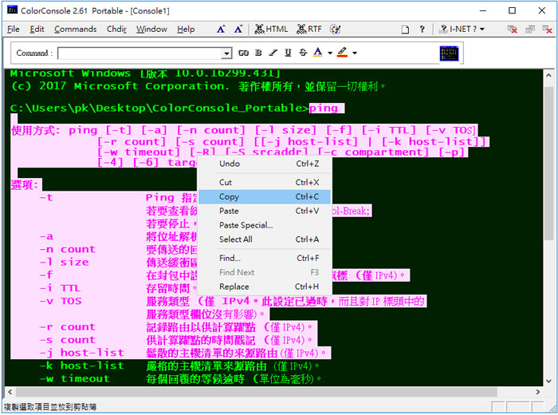Screen dimensions: 558x415
Task: Click the cascade windows icon in toolbar
Action: coord(530,30)
